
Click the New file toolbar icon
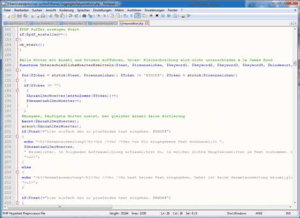click(8, 16)
